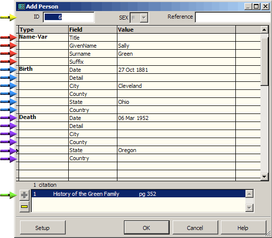Click the Add Person window title icon
Viewport: 272px width, 238px height.
point(22,7)
